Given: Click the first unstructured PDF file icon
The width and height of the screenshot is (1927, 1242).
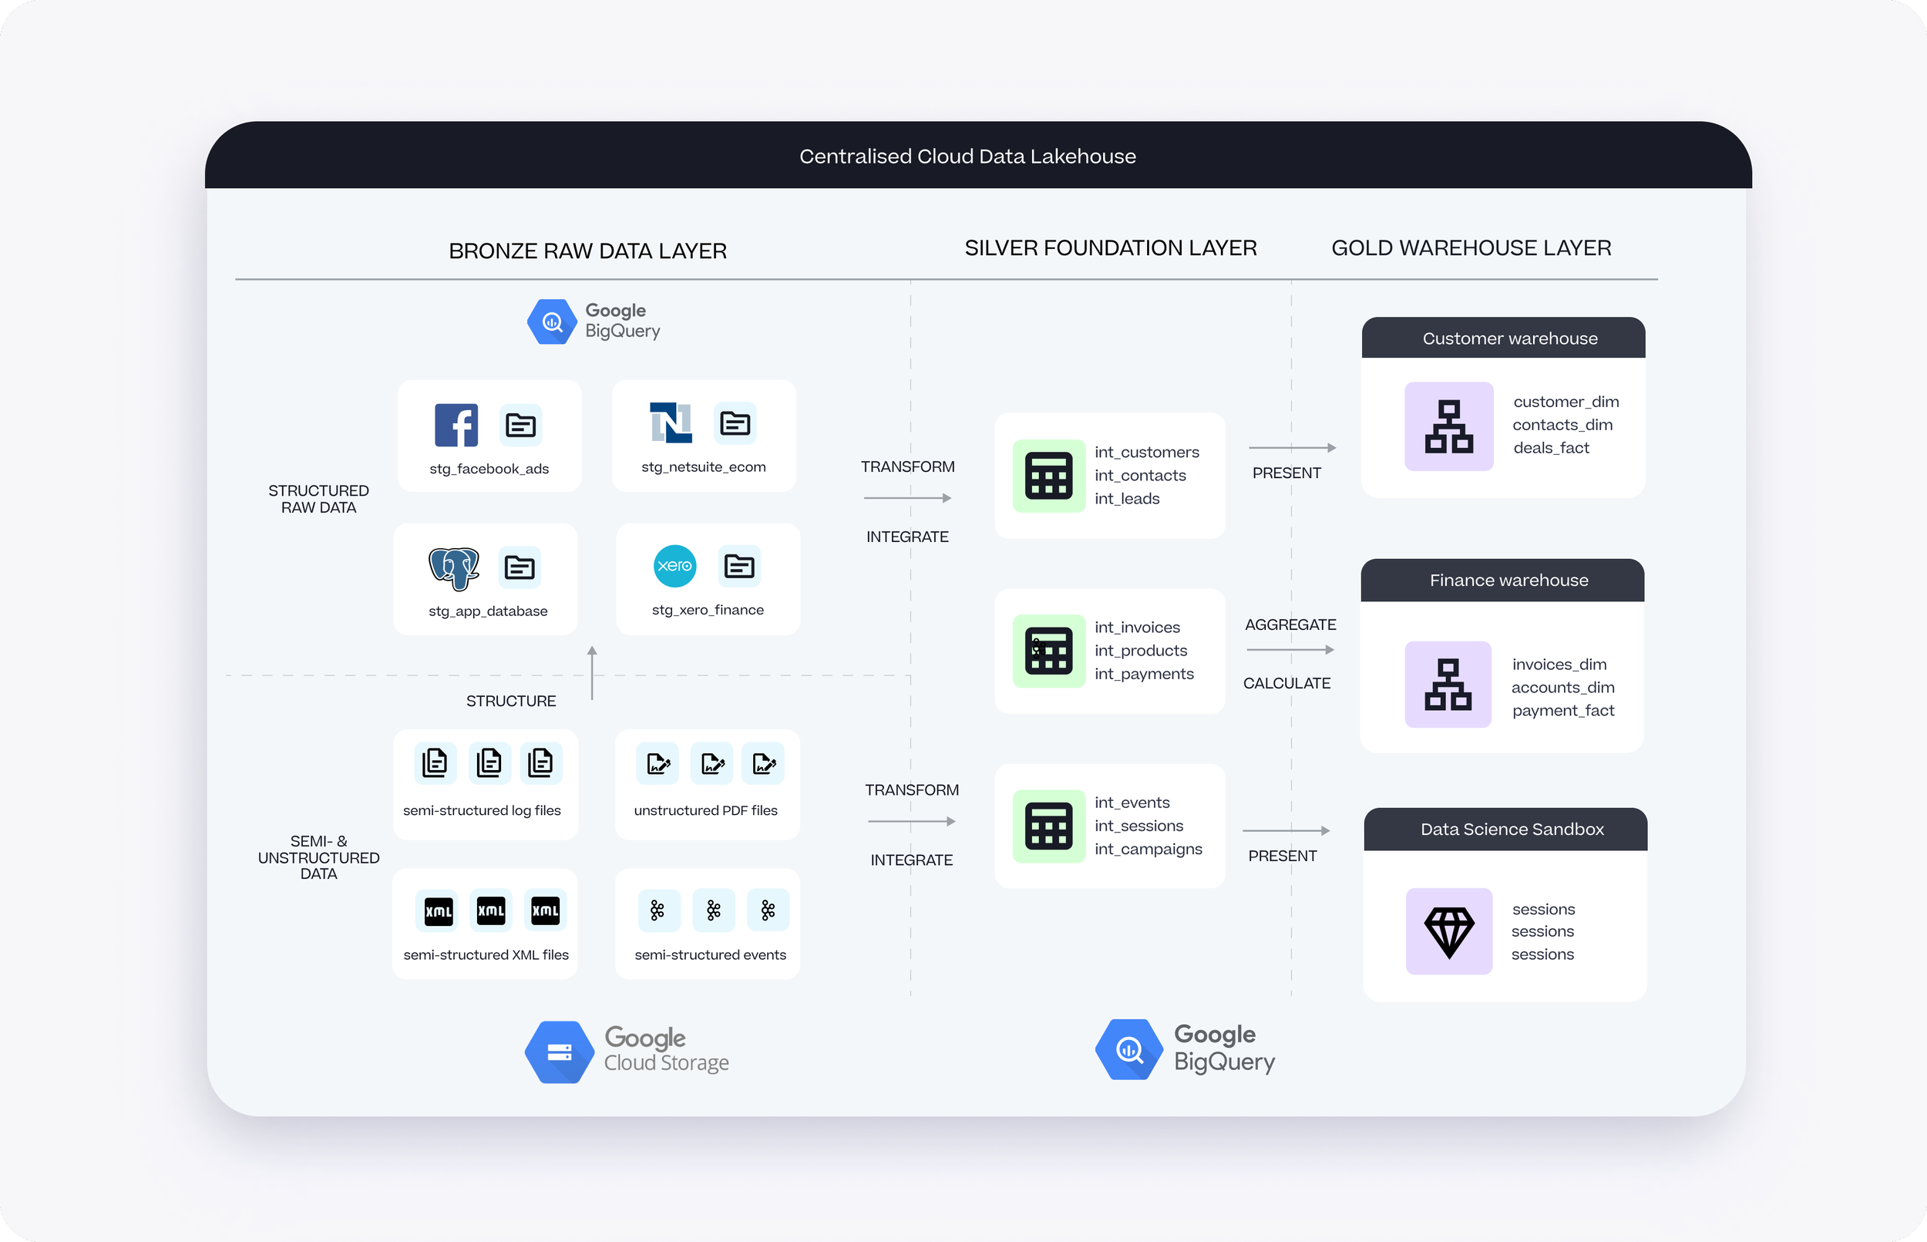Looking at the screenshot, I should pyautogui.click(x=658, y=764).
